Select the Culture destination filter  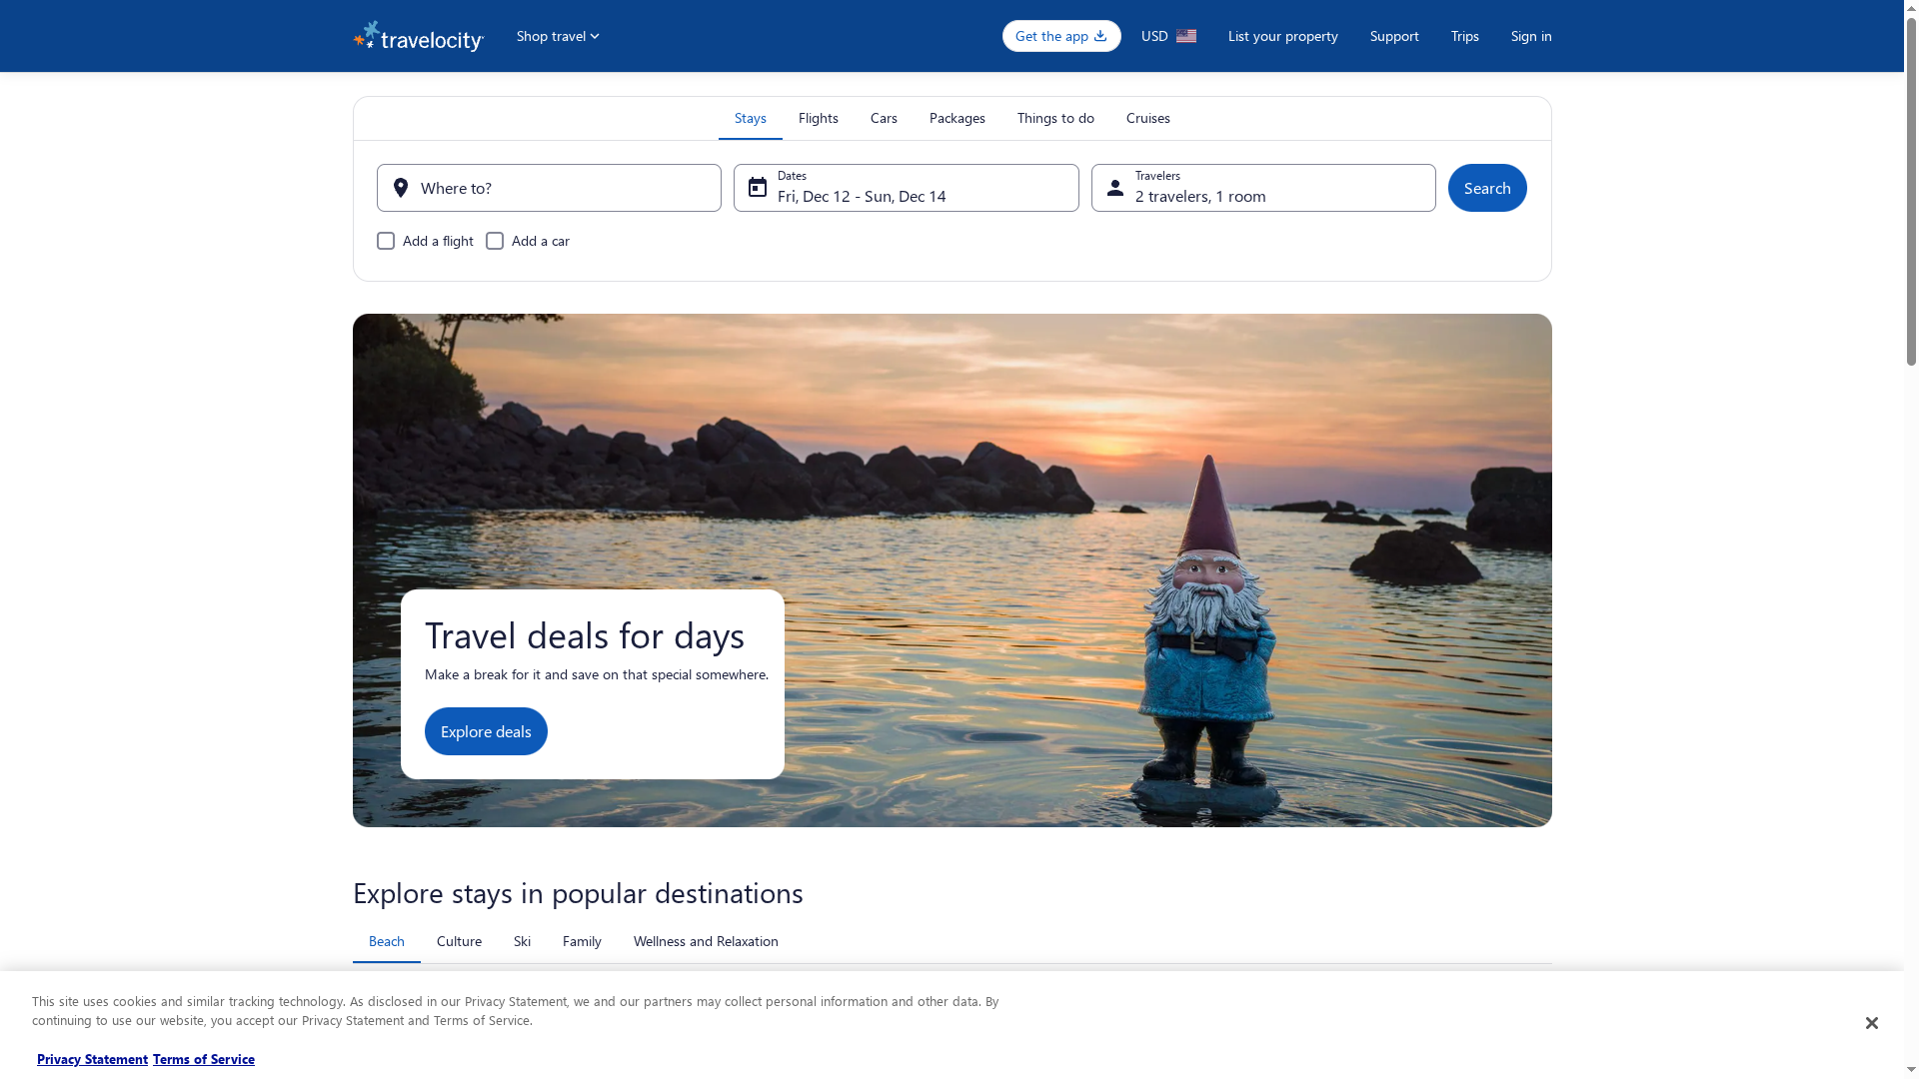pyautogui.click(x=459, y=941)
